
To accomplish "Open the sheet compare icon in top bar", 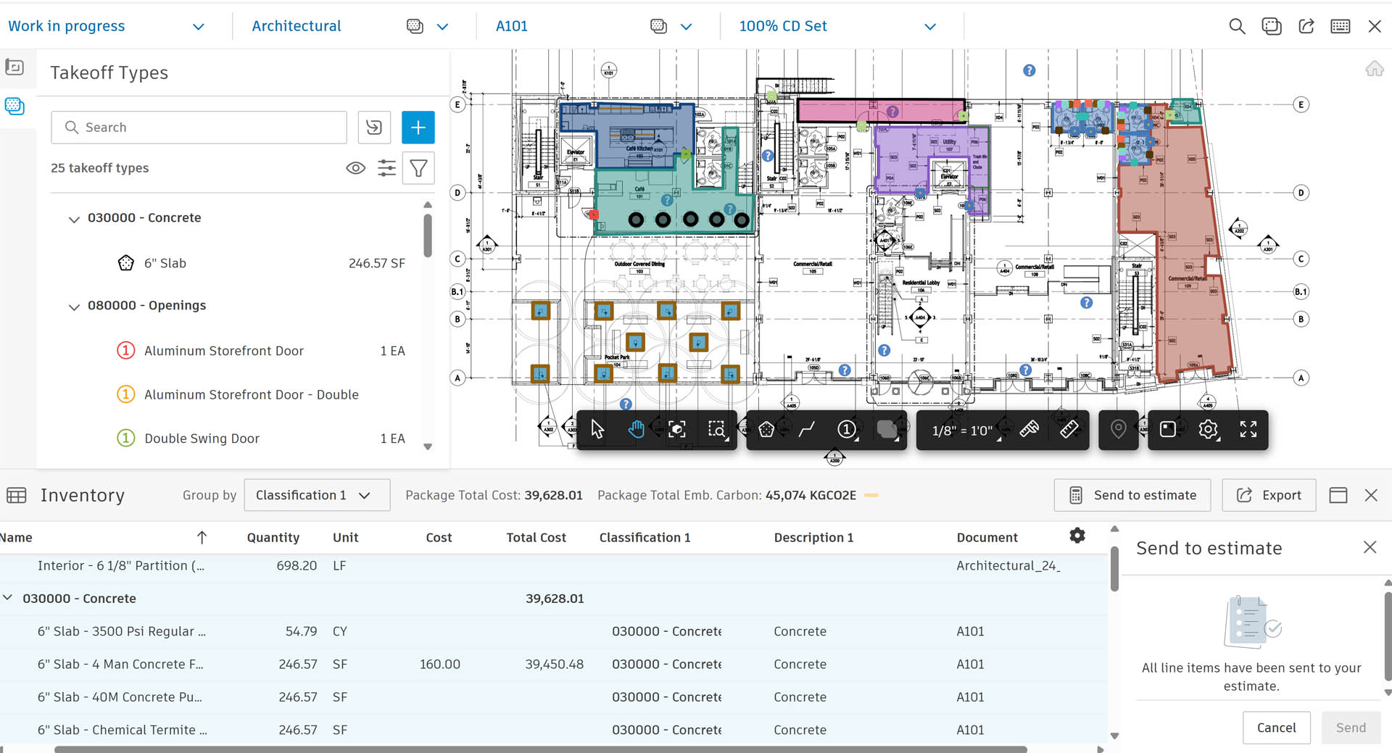I will [1272, 26].
